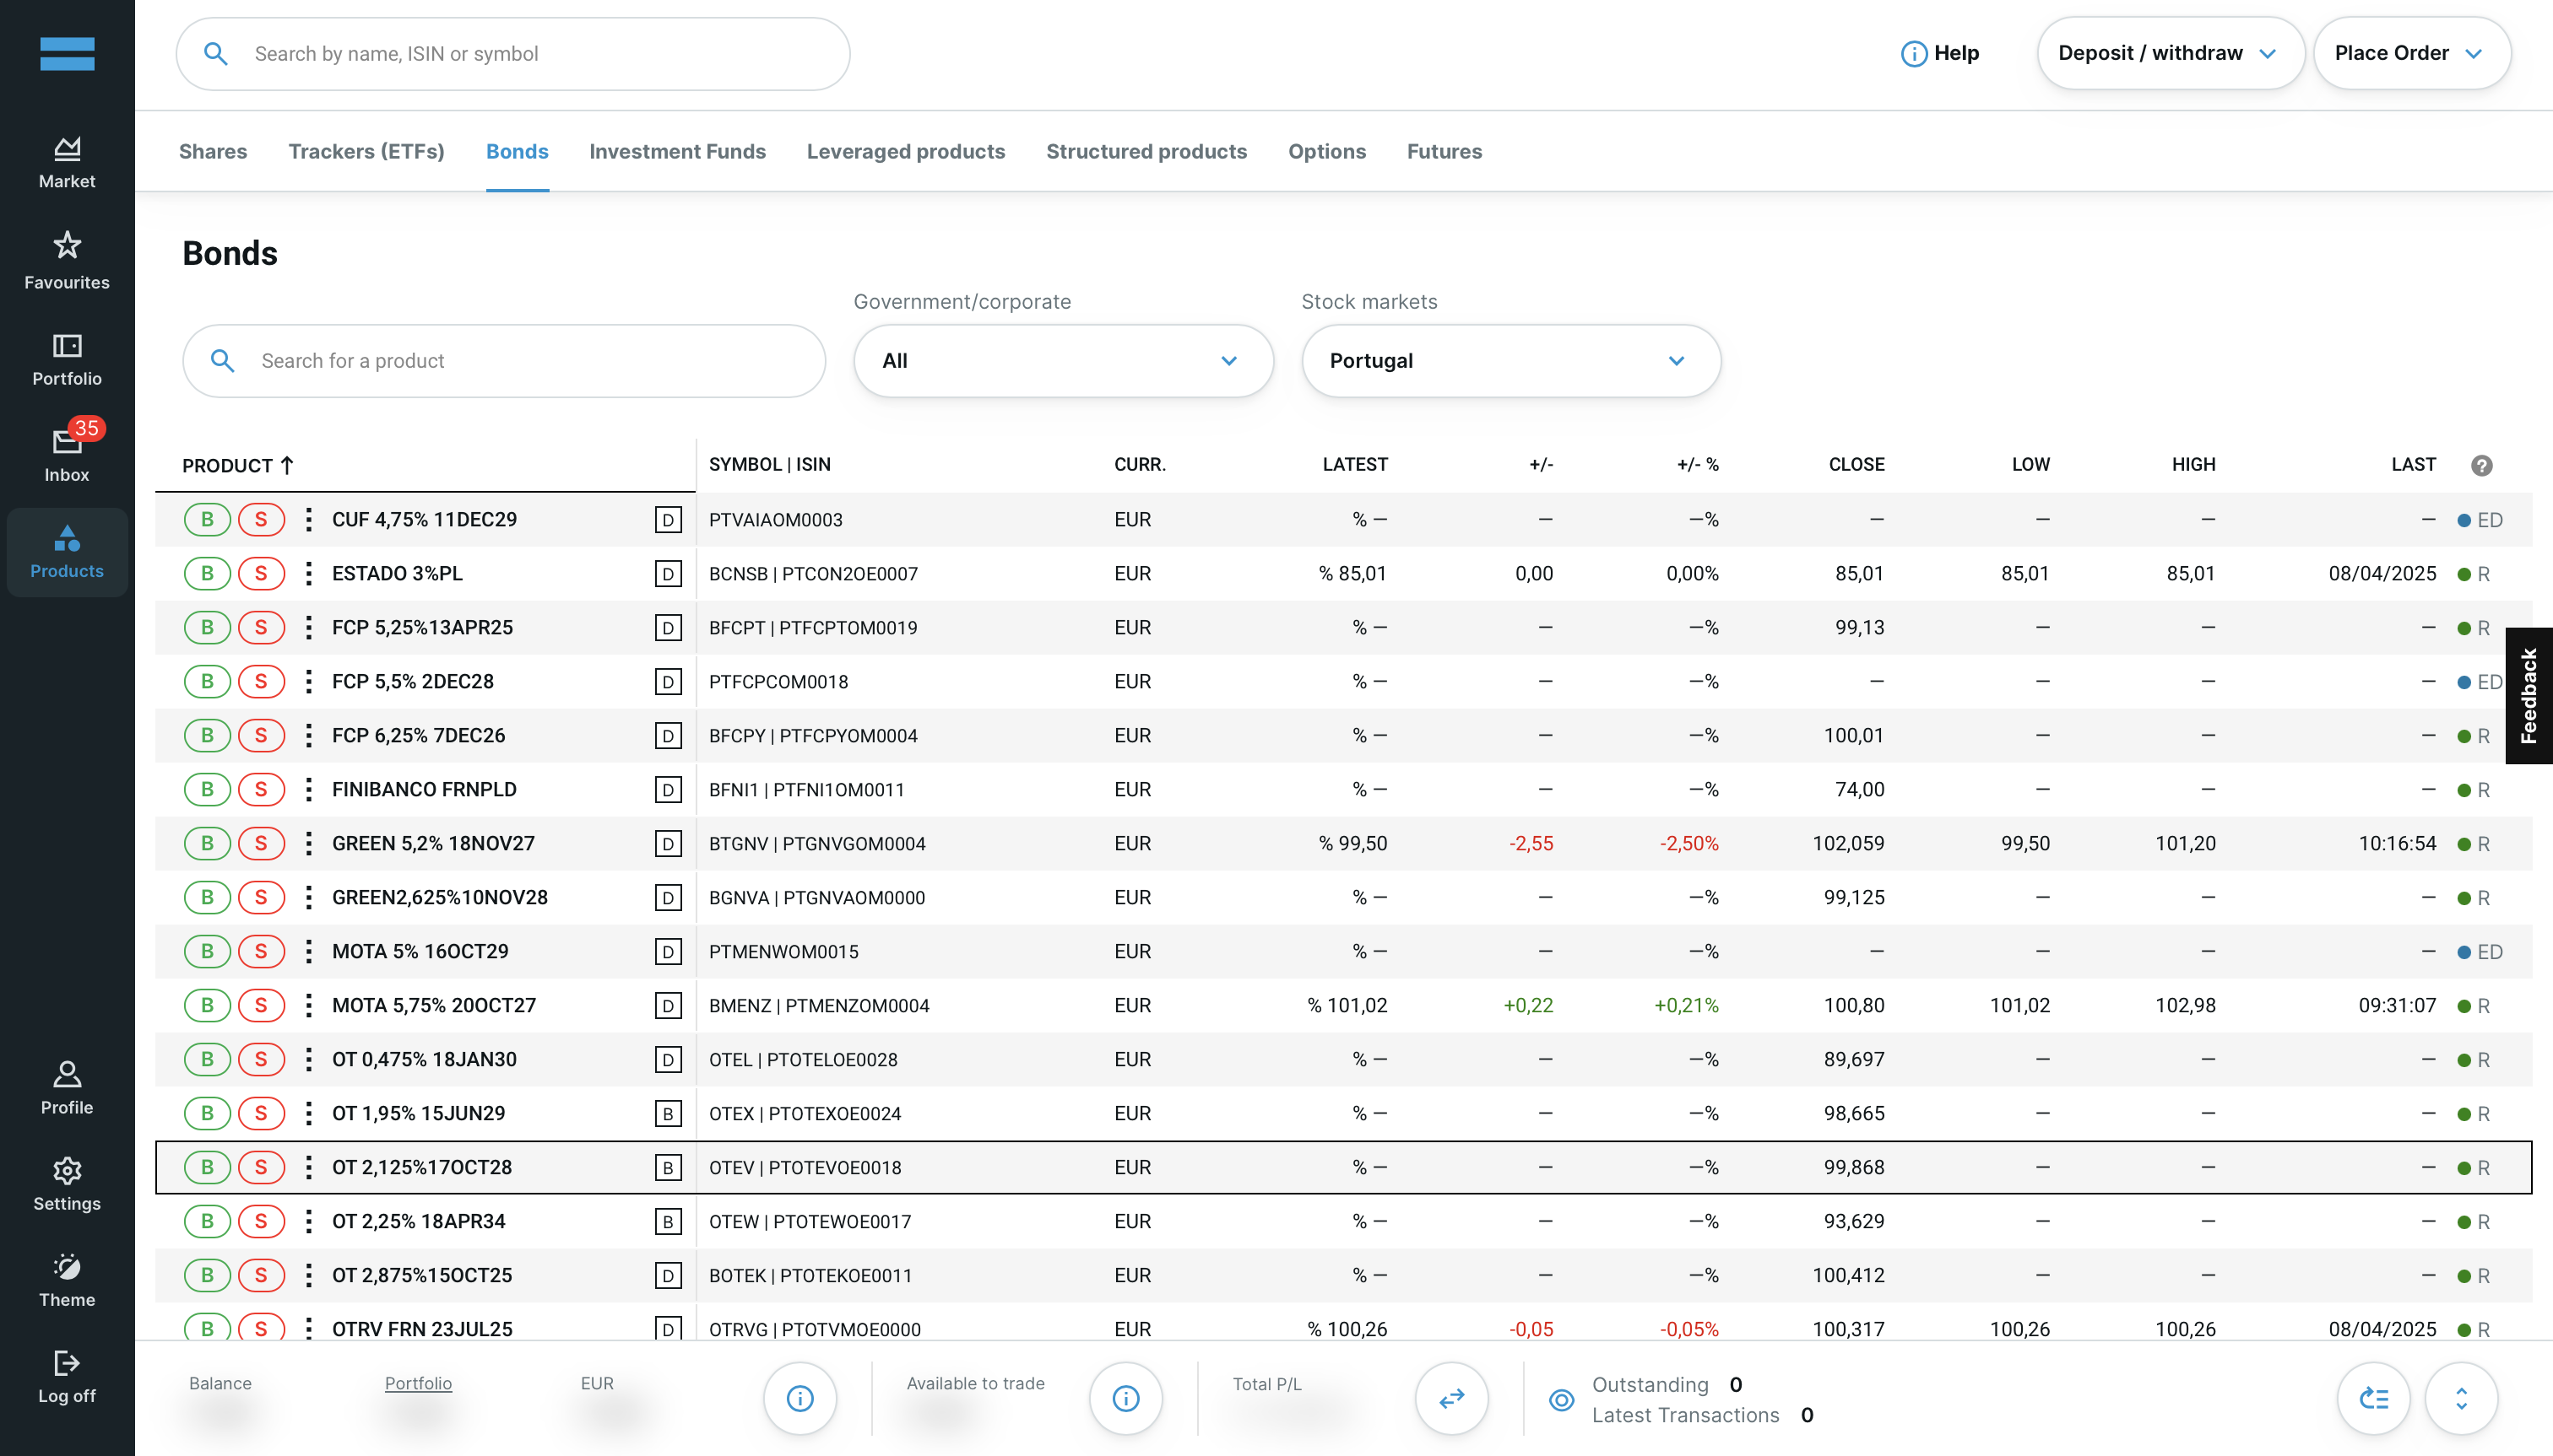This screenshot has width=2553, height=1456.
Task: Toggle Total P/L swap arrows button
Action: 1451,1398
